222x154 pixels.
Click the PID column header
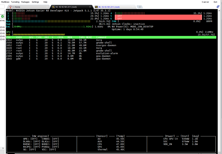tap(8, 37)
